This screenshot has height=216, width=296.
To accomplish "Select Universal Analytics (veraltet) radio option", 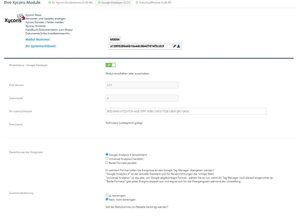I will [x=107, y=159].
